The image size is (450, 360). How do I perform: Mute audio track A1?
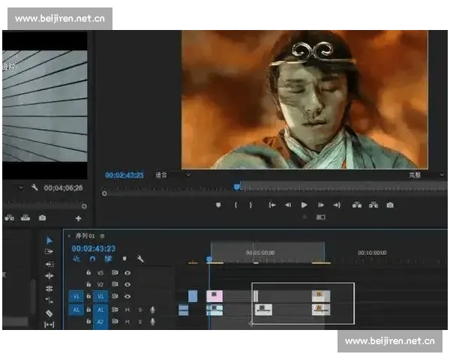pyautogui.click(x=127, y=310)
